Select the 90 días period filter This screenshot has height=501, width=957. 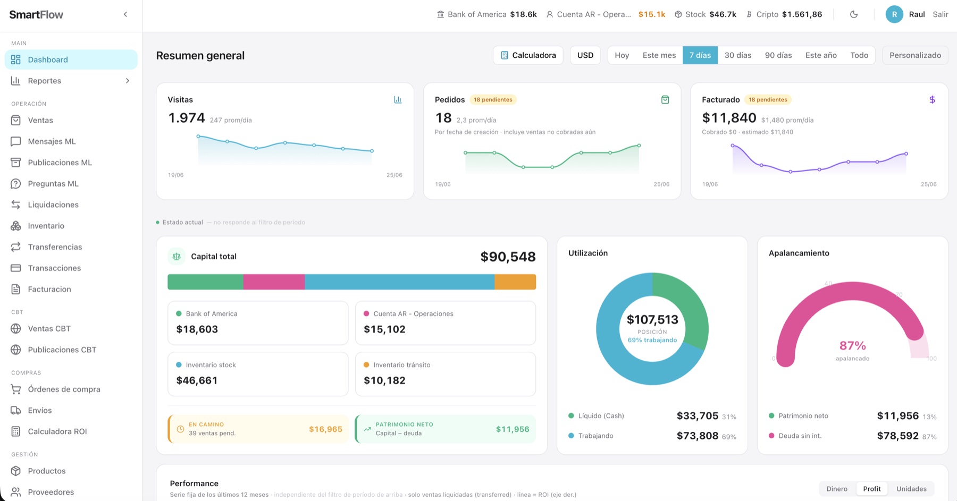[x=778, y=55]
